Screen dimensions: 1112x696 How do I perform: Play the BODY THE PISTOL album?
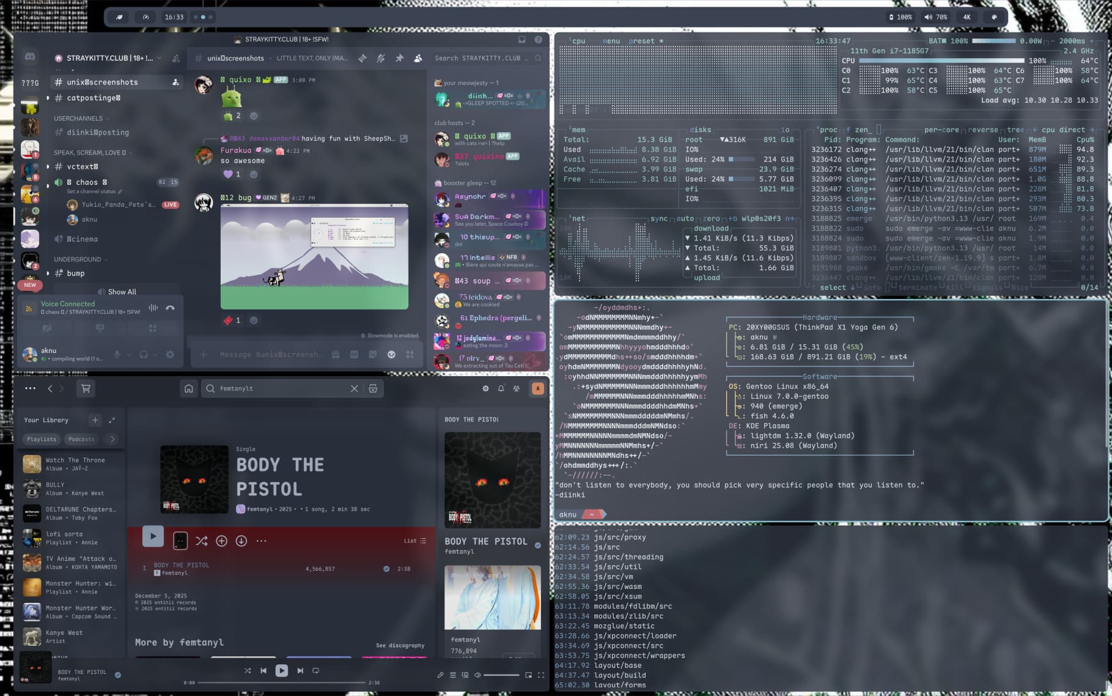point(153,536)
